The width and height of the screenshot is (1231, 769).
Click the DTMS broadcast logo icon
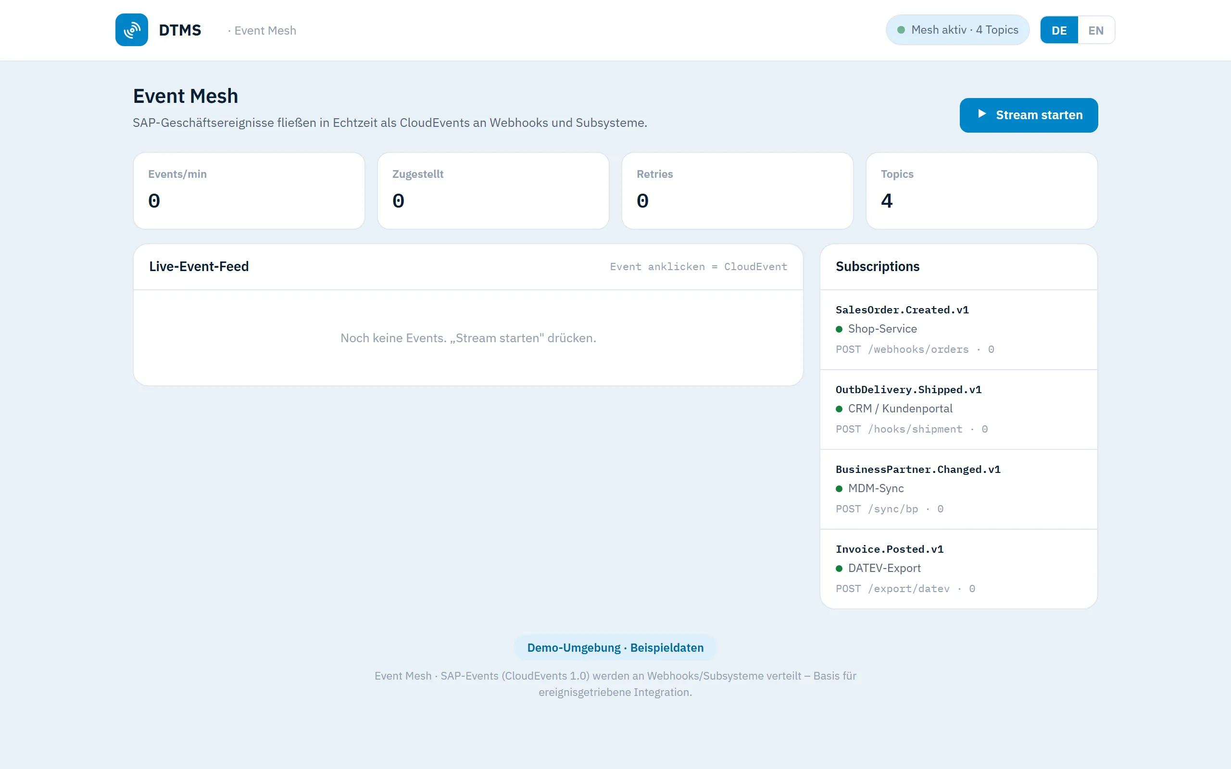point(131,30)
